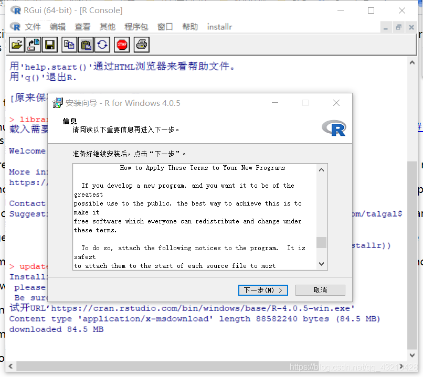Restore the inner R Console window
The image size is (423, 377).
[x=398, y=27]
